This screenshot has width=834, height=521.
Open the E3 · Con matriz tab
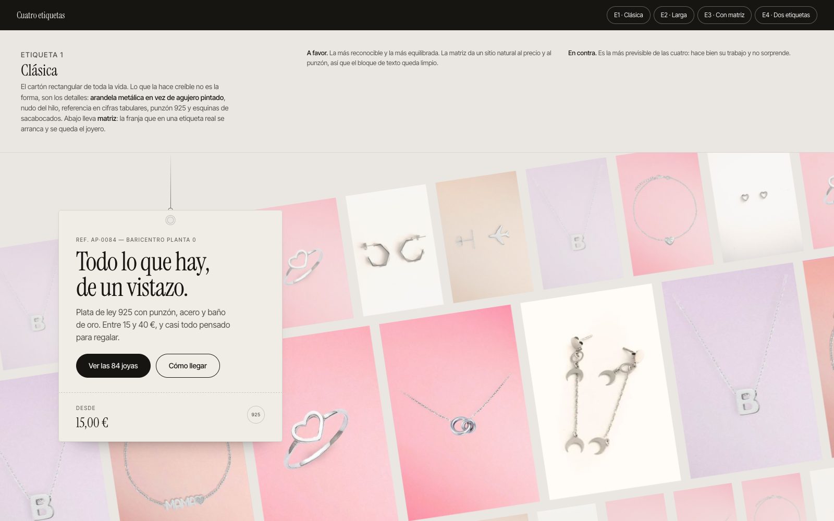coord(724,15)
